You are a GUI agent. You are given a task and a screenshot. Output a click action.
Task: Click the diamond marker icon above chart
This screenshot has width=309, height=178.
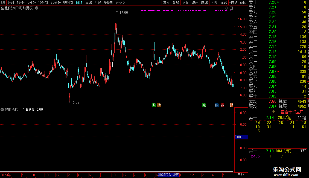tap(226, 8)
